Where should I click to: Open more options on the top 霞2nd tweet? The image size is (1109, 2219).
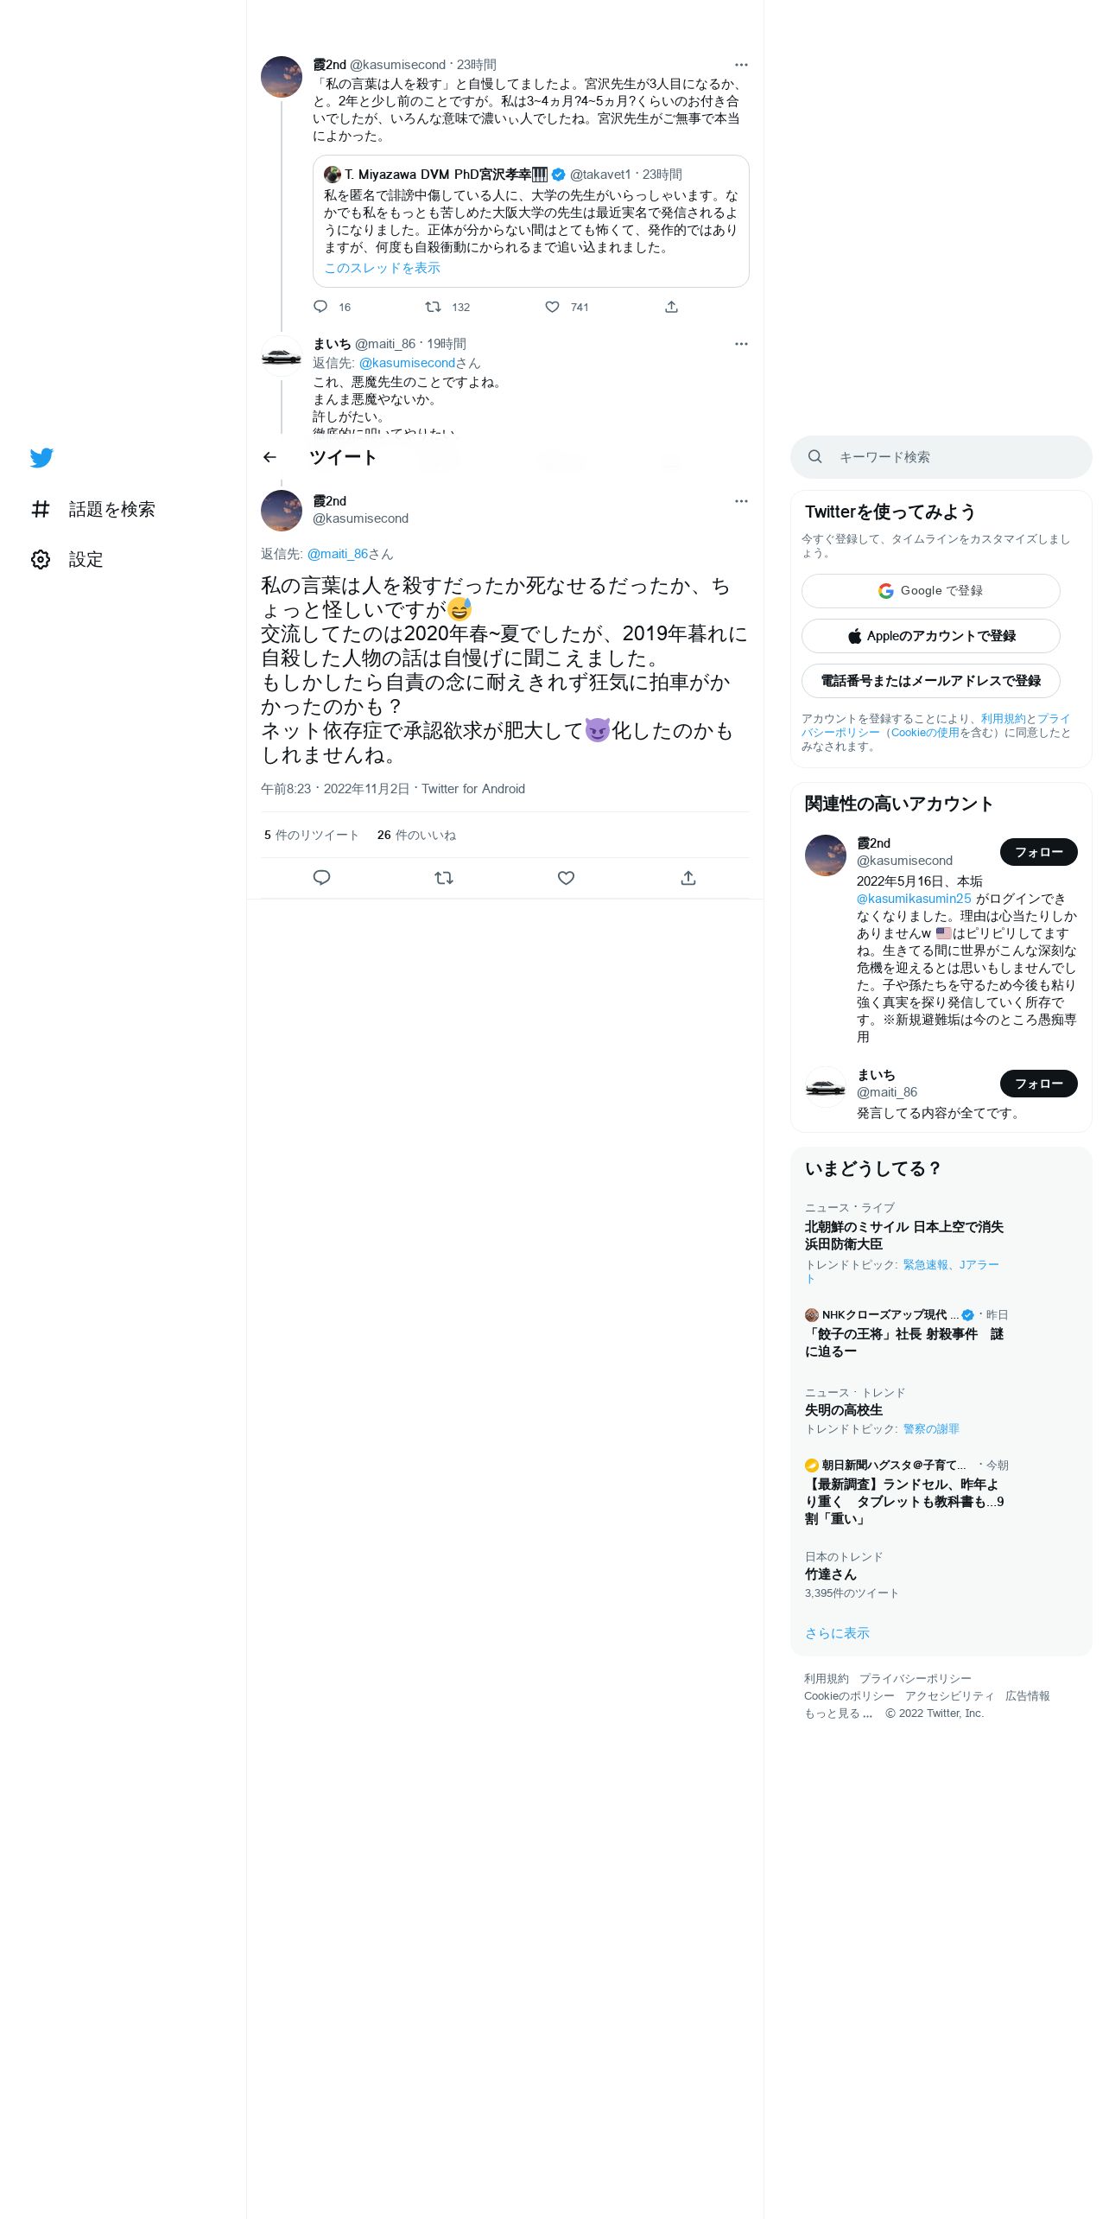click(741, 65)
